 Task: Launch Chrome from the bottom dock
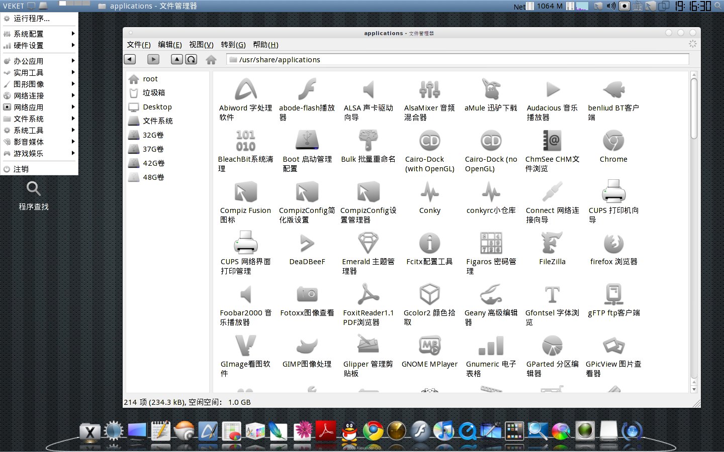373,430
